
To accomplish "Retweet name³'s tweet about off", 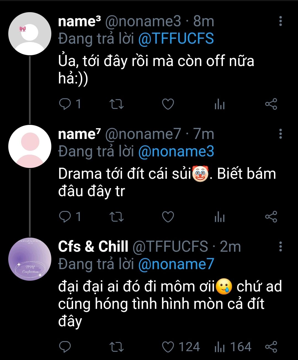I will pos(116,104).
